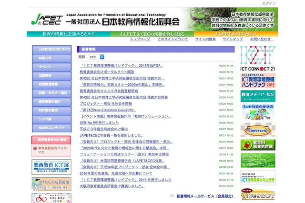The image size is (305, 203).
Task: Open the やわらか成長戦略 banner
Action: coord(51,184)
